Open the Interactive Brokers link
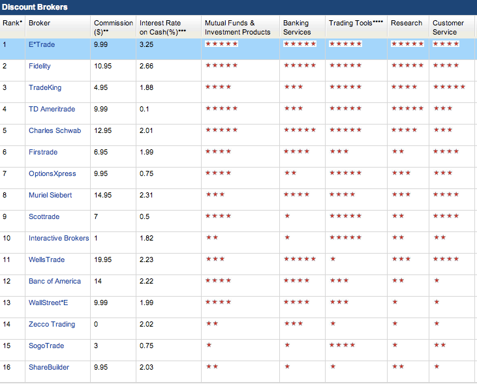The height and width of the screenshot is (384, 477). [x=59, y=239]
